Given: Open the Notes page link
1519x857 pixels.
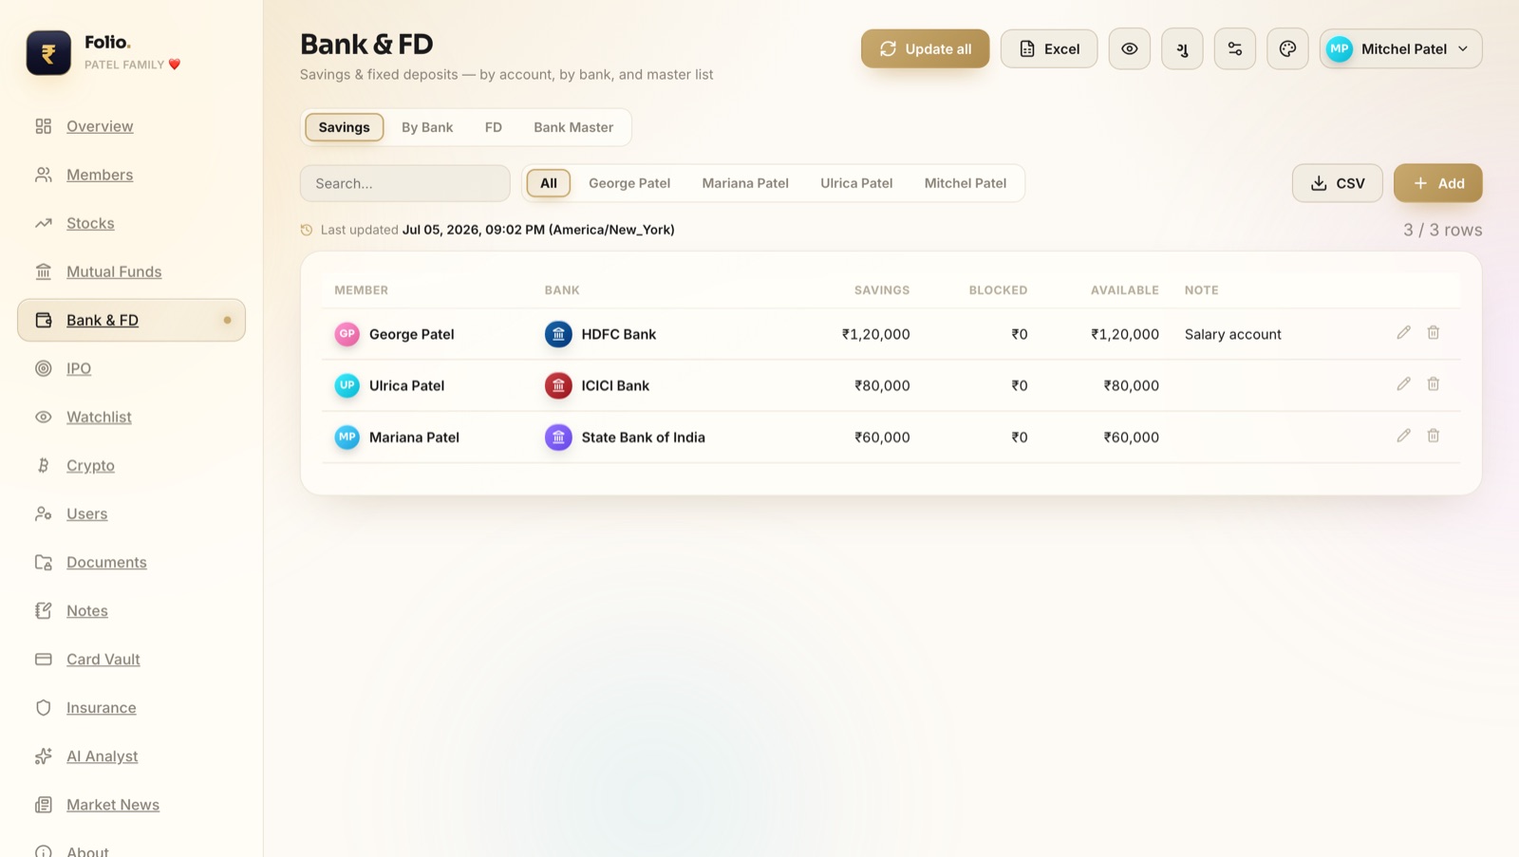Looking at the screenshot, I should coord(87,610).
